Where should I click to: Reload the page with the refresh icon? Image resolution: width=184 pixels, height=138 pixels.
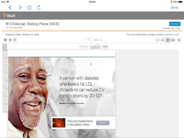click(x=39, y=7)
